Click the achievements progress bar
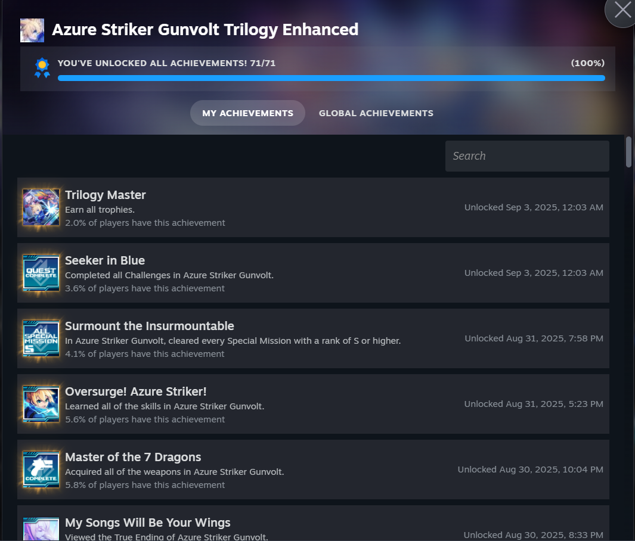This screenshot has height=541, width=635. coord(332,78)
